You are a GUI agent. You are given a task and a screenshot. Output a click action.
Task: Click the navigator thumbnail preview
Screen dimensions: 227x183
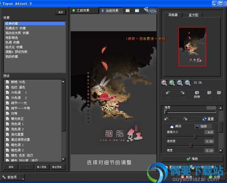pos(192,47)
